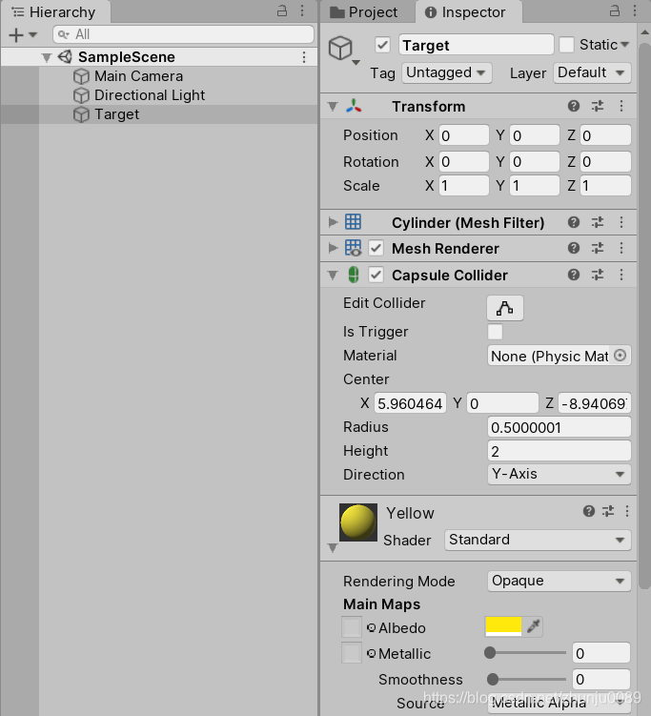The height and width of the screenshot is (716, 651).
Task: Open Mesh Filter presets icon
Action: [597, 222]
